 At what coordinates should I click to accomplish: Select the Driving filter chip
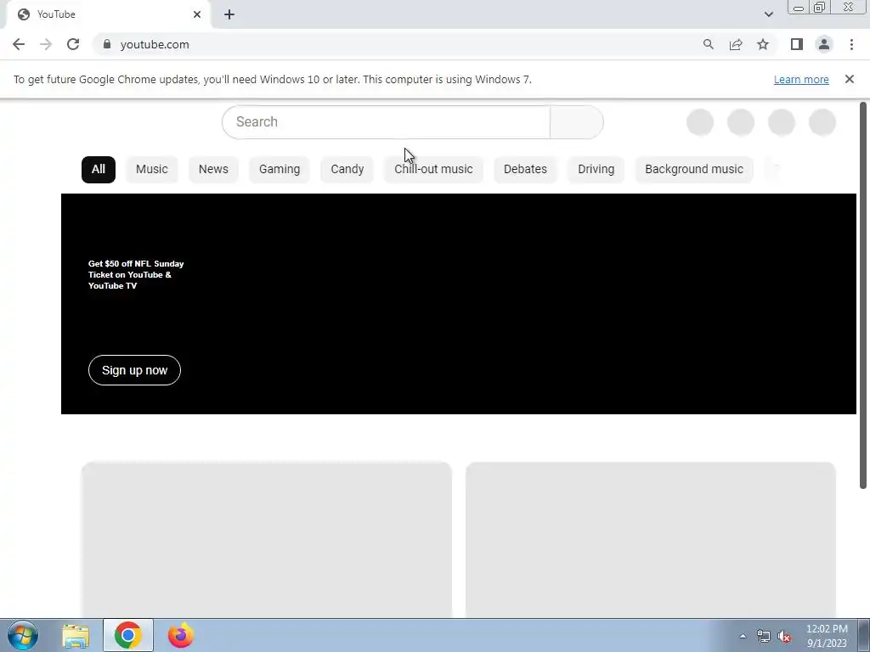click(596, 169)
